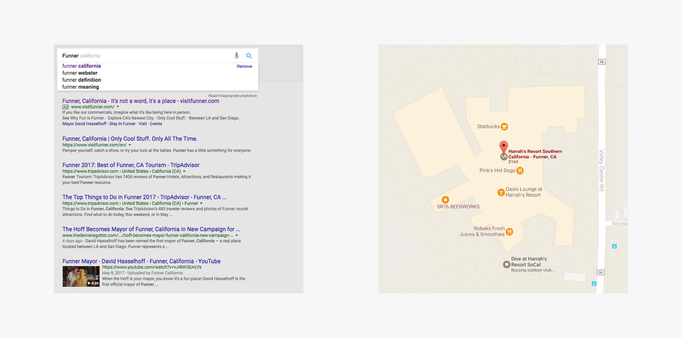The image size is (682, 338).
Task: Open 'The Top Things to Do in Funner' result
Action: [x=144, y=197]
